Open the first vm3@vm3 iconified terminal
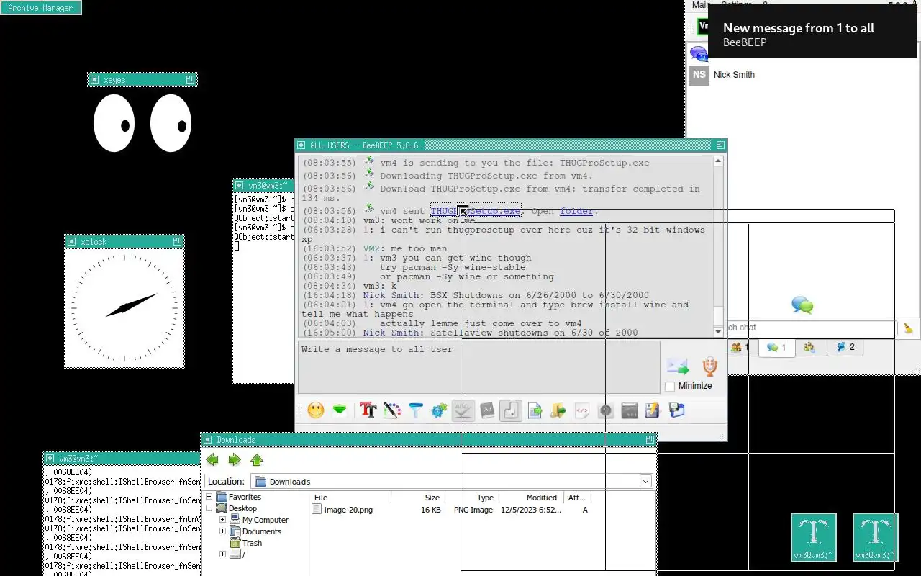The height and width of the screenshot is (576, 921). tap(814, 537)
